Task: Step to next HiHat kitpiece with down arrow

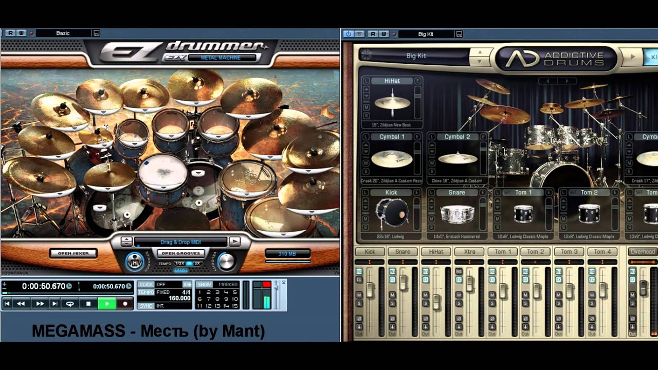Action: click(365, 96)
